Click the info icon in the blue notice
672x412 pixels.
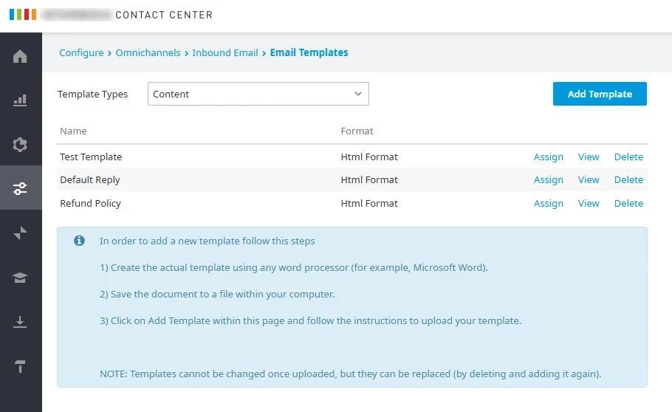tap(79, 241)
